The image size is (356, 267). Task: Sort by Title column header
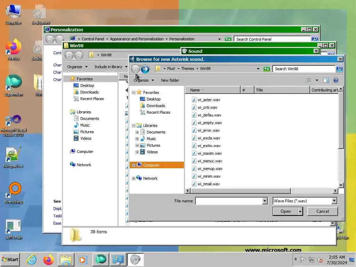tap(282, 90)
